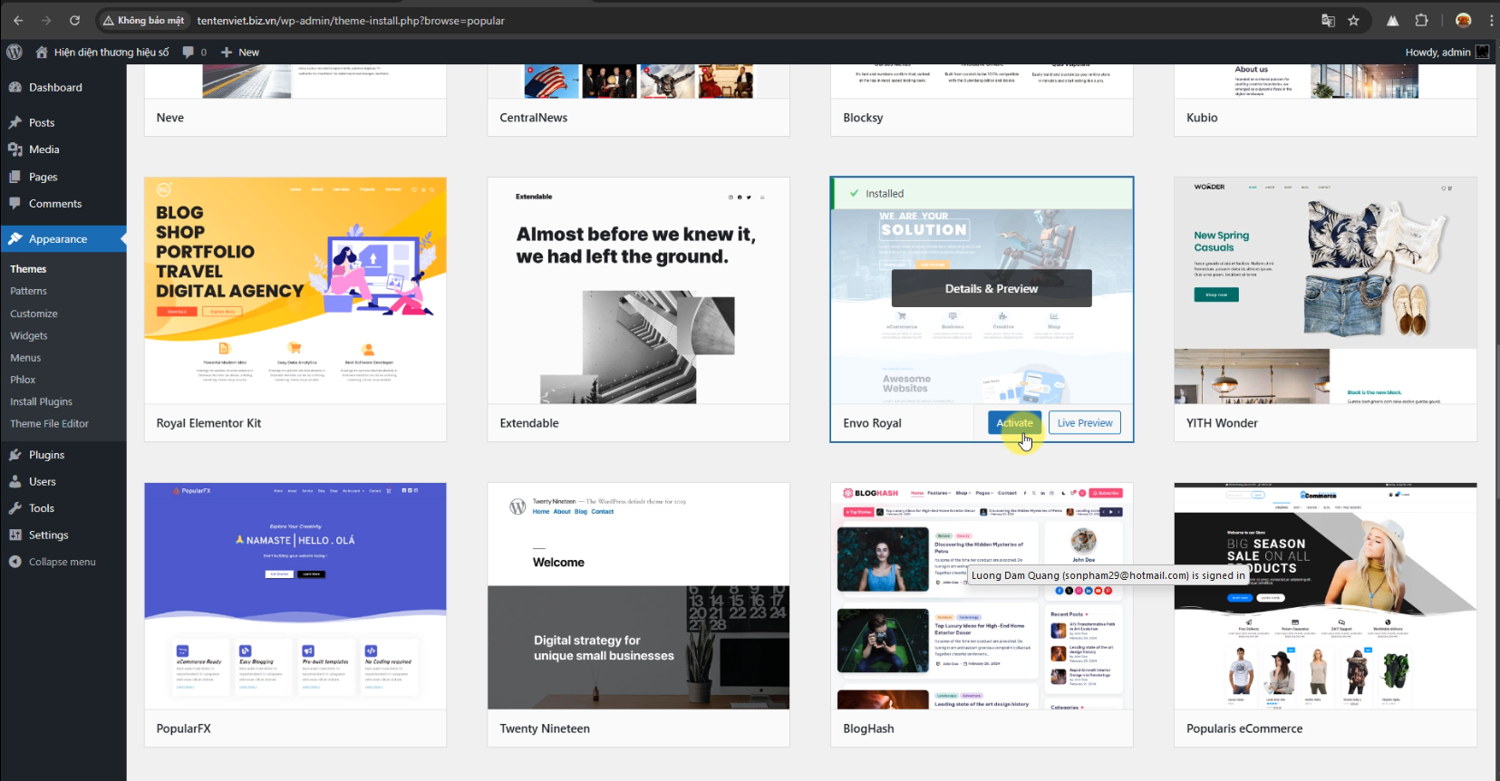The image size is (1500, 781).
Task: Click the Collapse menu arrow icon
Action: point(15,562)
